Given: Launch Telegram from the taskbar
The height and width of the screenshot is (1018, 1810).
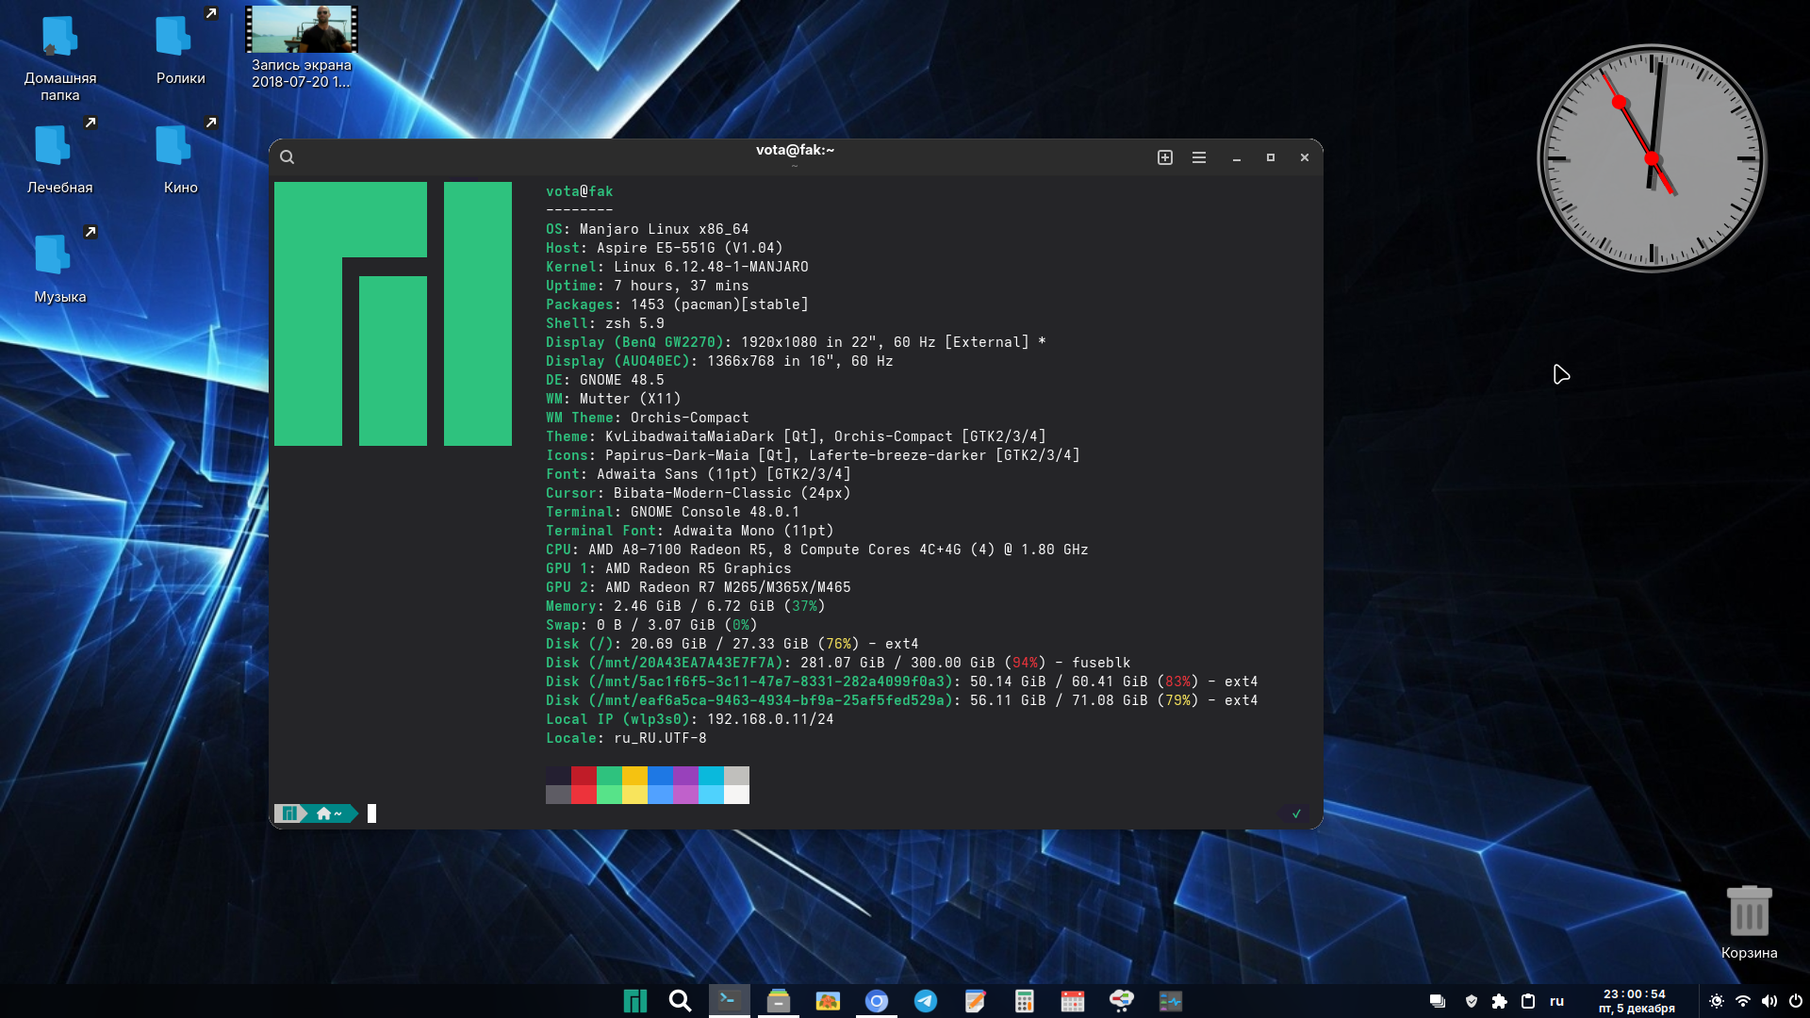Looking at the screenshot, I should [926, 1001].
